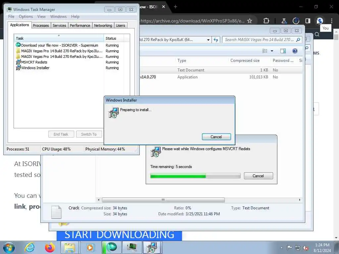The image size is (339, 254).
Task: Click the Explorer refresh arrows button
Action: click(x=216, y=40)
